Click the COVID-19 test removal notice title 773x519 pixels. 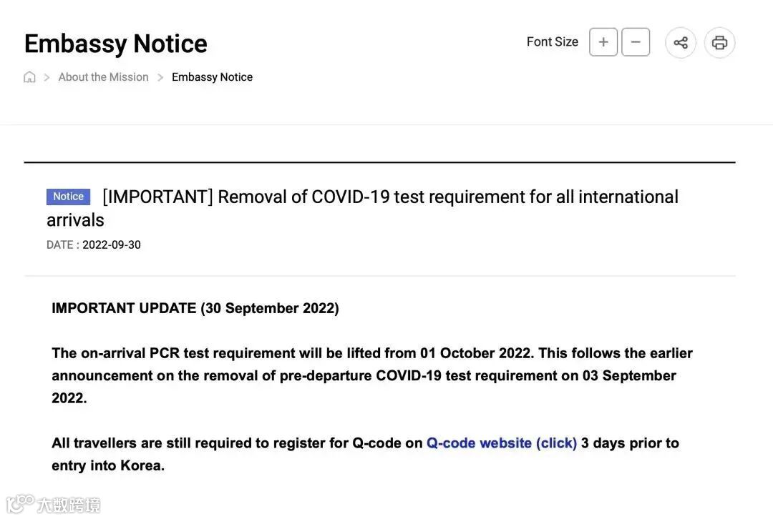coord(390,197)
